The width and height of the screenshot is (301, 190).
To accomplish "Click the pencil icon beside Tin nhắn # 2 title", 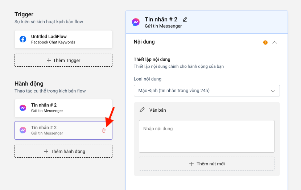I will point(185,20).
